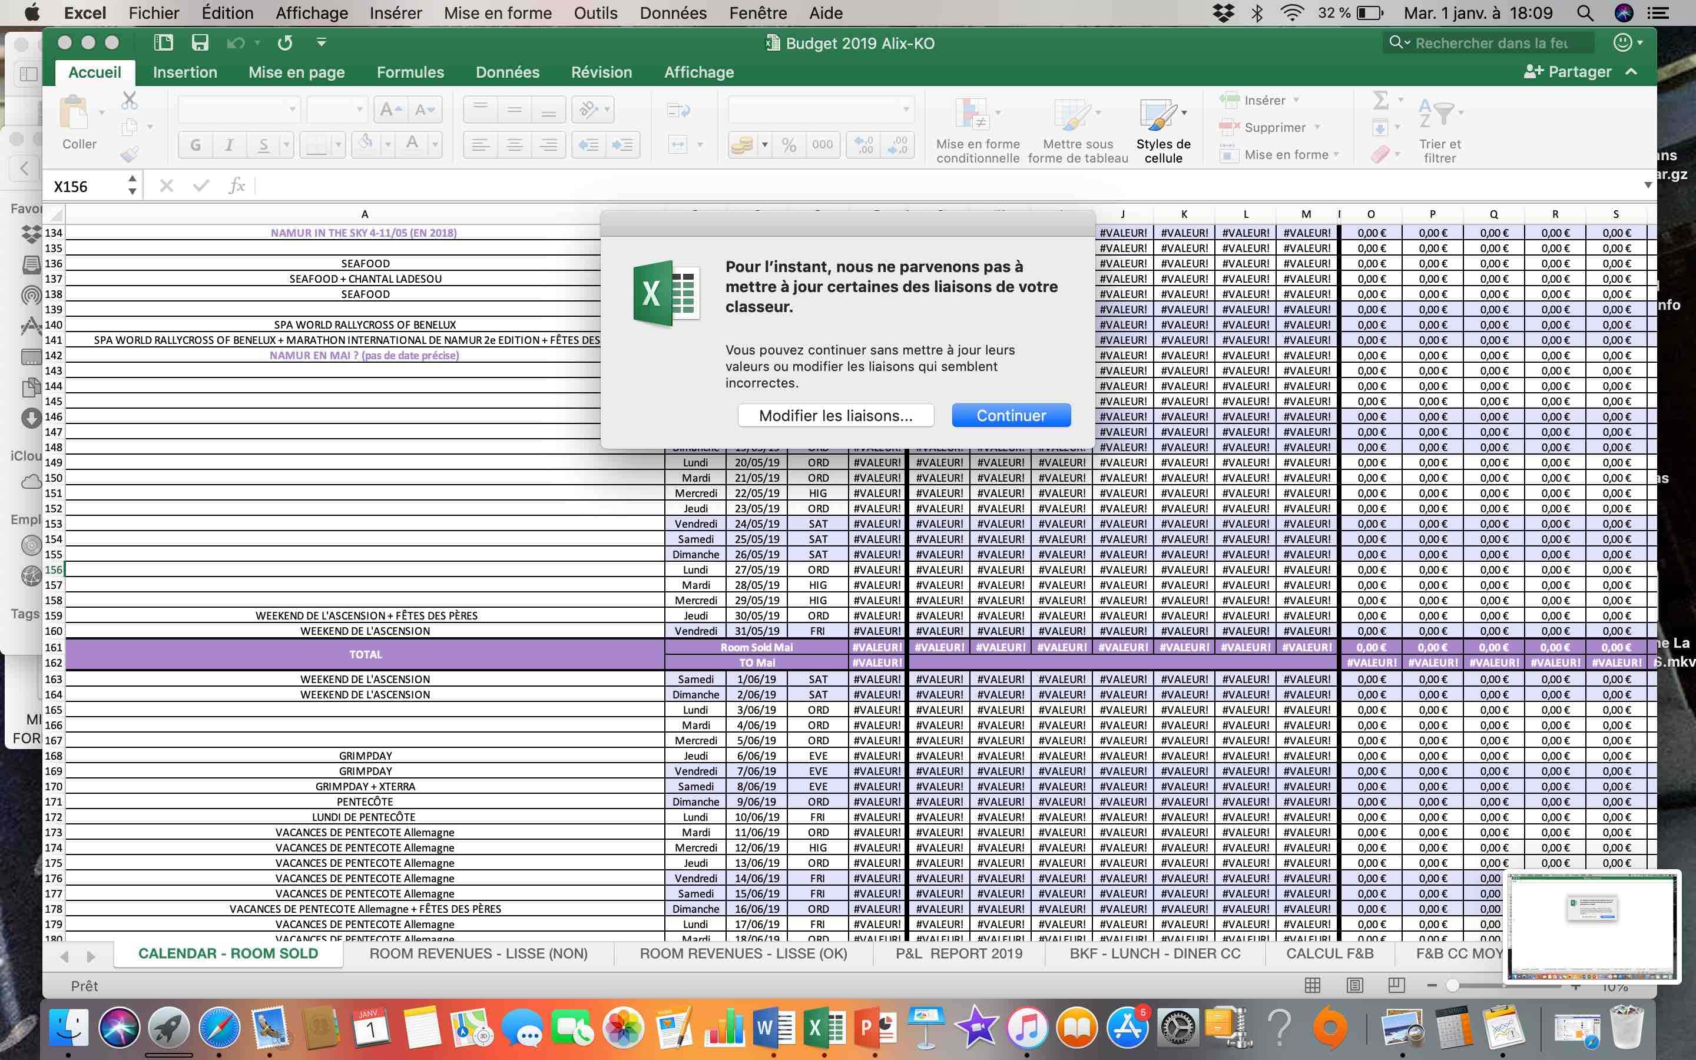This screenshot has height=1060, width=1696.
Task: Click the save icon in title bar
Action: point(200,43)
